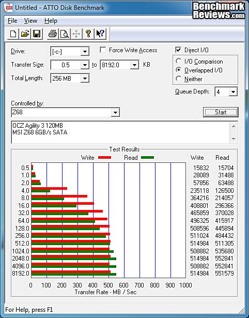Click the Start benchmark button
249x318 pixels.
click(221, 112)
